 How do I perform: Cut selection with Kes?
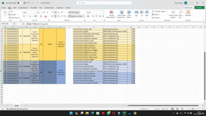[11, 12]
